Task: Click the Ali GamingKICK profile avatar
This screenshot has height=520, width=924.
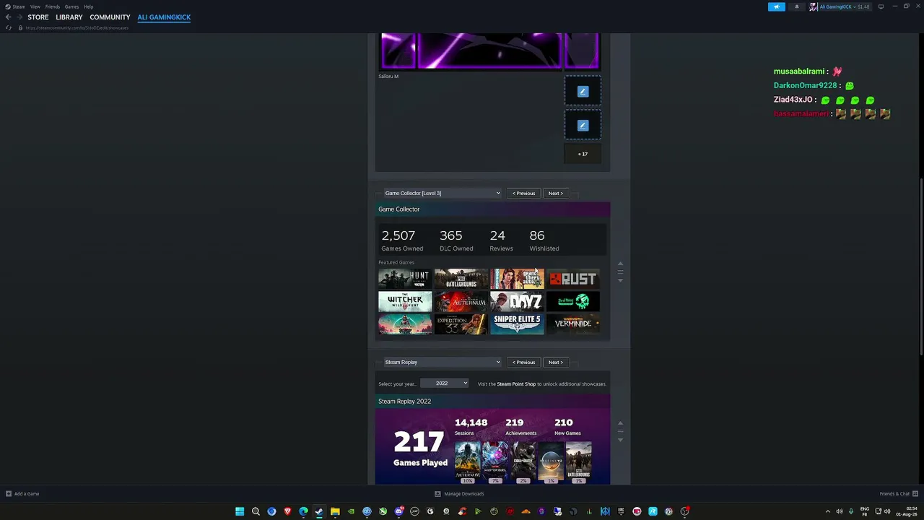Action: [x=814, y=6]
